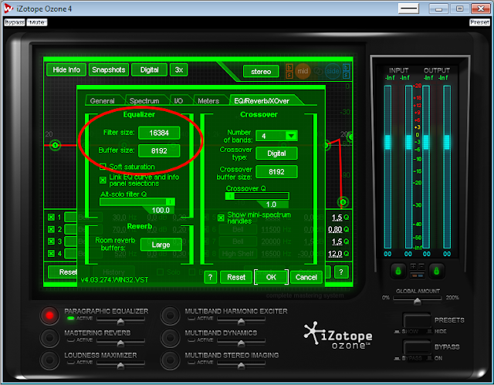Screen dimensions: 494x385
Task: Click the orange-blue meter color button
Action: pyautogui.click(x=418, y=275)
